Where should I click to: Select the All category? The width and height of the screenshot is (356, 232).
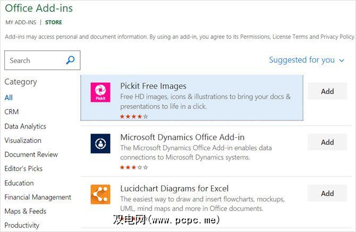9,97
